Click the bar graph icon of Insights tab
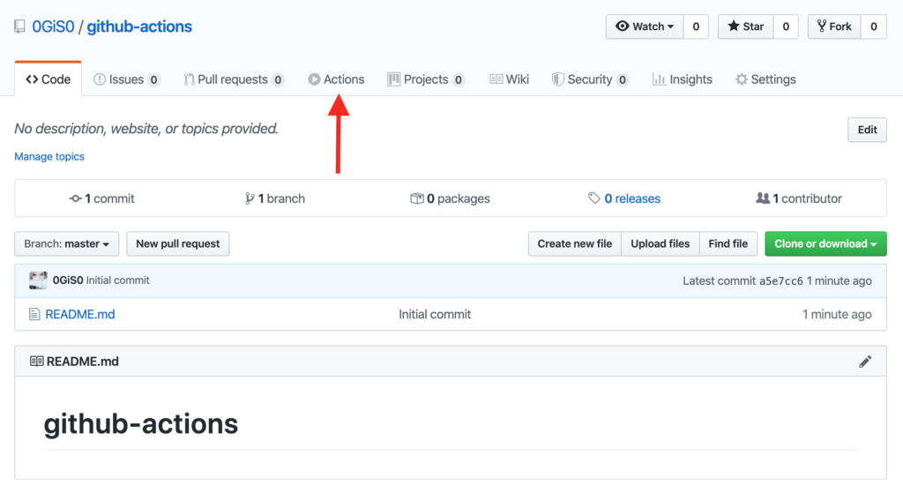This screenshot has width=903, height=493. click(659, 79)
